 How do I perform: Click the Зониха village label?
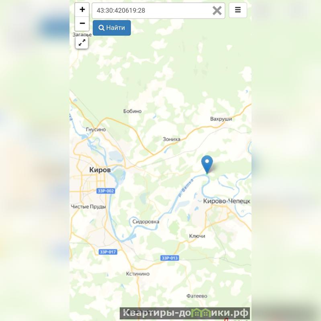[x=172, y=139]
